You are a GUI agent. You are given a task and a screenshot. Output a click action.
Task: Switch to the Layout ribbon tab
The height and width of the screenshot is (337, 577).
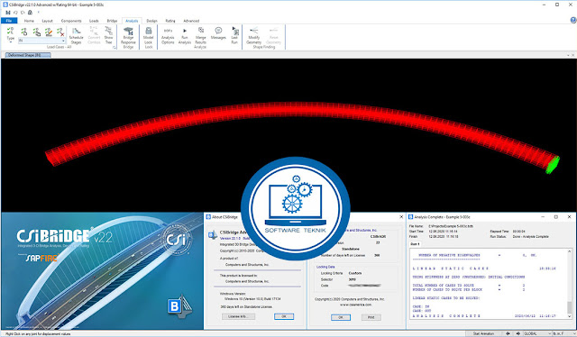(48, 21)
